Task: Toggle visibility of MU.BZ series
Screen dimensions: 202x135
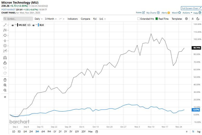Action: click(13, 25)
